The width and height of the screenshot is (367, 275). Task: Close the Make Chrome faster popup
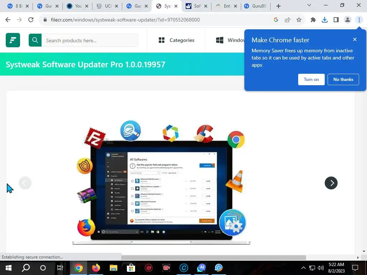[355, 39]
